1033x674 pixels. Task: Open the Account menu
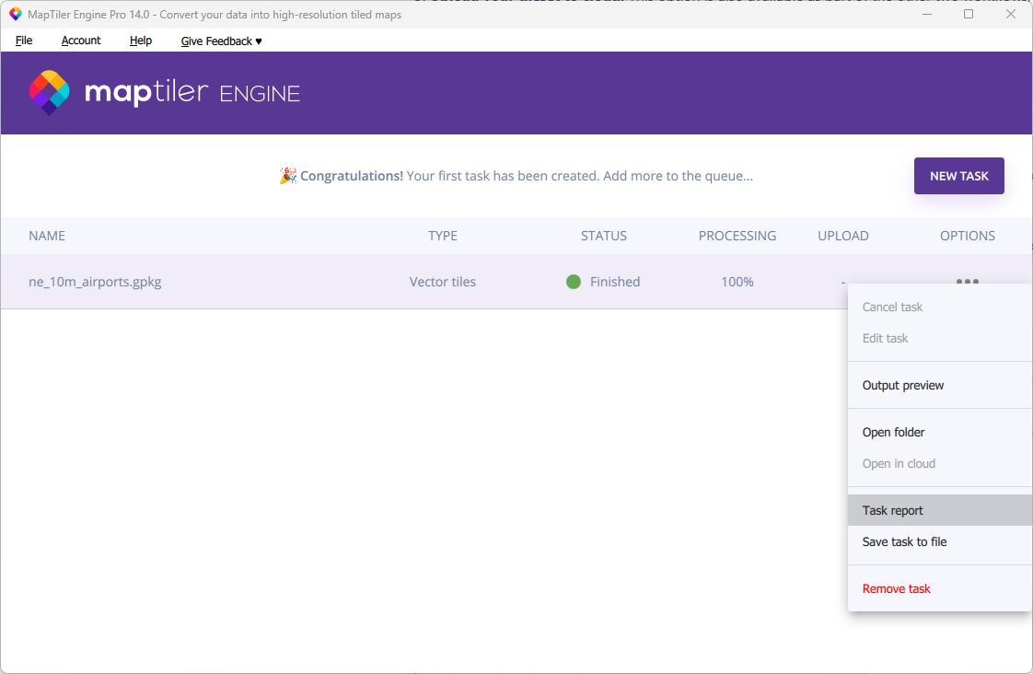click(x=81, y=41)
